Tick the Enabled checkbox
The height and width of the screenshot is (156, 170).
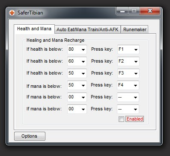click(121, 119)
